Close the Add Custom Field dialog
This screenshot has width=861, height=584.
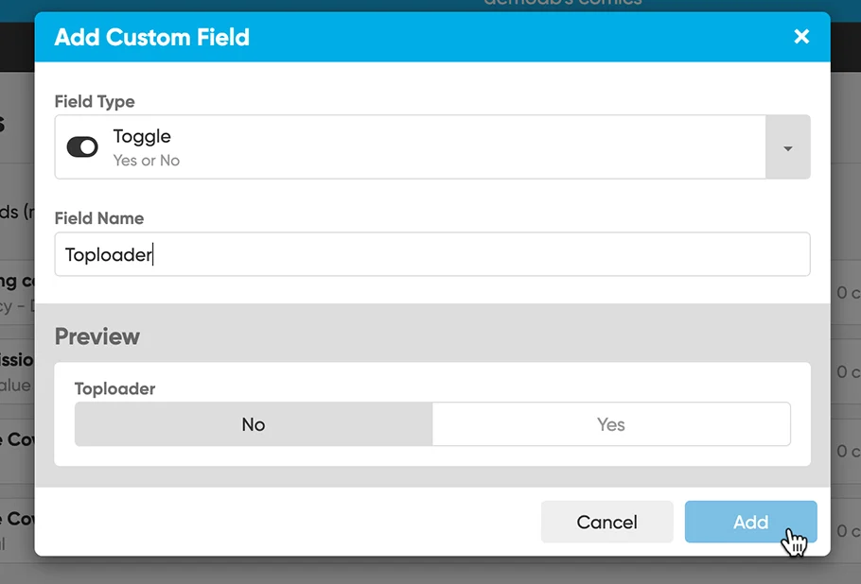[x=801, y=37]
